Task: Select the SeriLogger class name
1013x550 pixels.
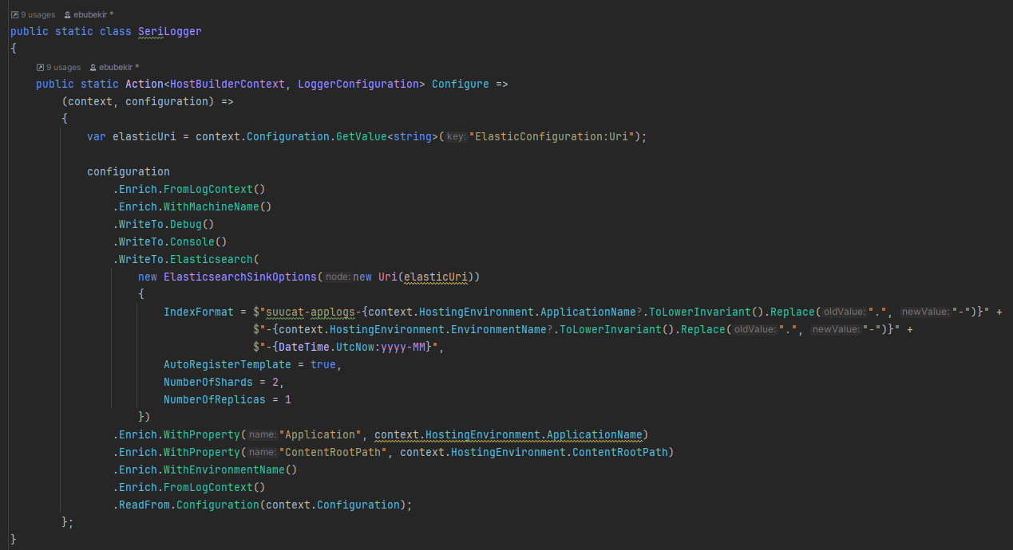Action: click(169, 31)
